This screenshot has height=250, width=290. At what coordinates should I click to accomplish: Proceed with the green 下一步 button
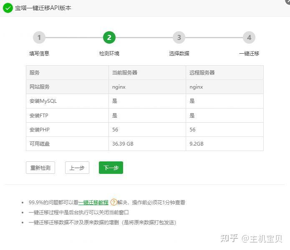tap(111, 168)
